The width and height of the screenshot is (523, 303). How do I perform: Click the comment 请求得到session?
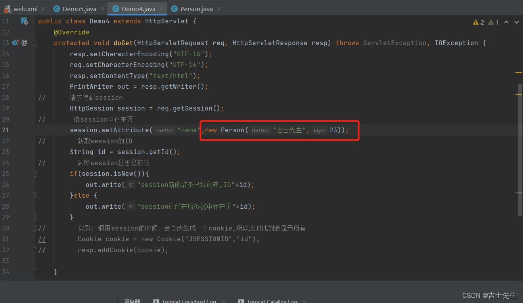point(96,97)
